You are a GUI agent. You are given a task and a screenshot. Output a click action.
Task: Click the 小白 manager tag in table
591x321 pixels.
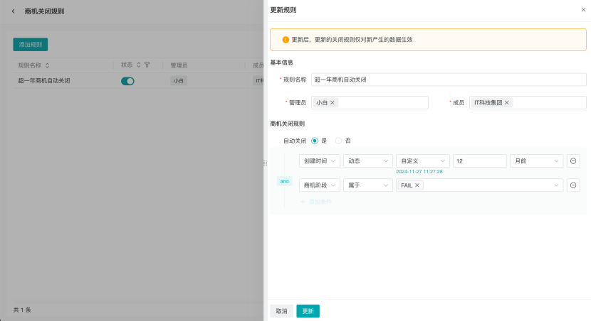coord(178,80)
